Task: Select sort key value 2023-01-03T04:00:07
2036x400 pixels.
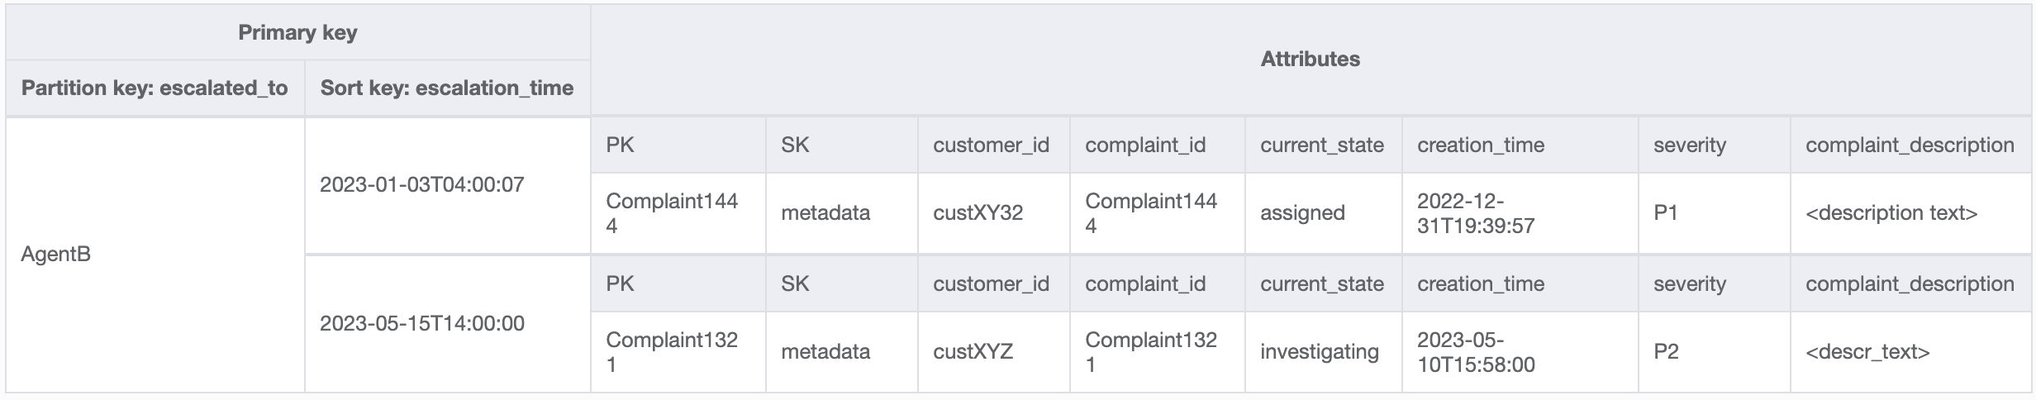Action: click(421, 185)
